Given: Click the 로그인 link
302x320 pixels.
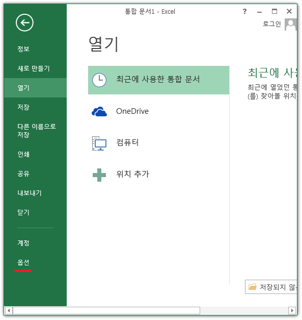Looking at the screenshot, I should click(x=271, y=24).
